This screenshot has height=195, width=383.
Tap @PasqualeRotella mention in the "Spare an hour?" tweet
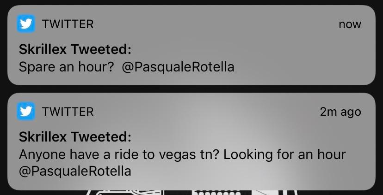click(x=178, y=67)
